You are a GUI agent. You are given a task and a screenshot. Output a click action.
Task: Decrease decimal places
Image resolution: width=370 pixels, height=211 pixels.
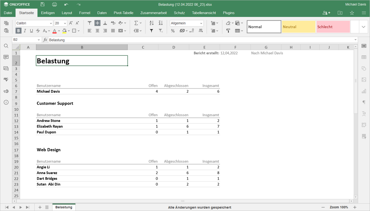192,30
